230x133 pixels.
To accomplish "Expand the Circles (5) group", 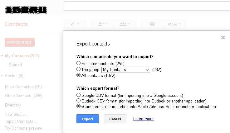I will click(2, 76).
